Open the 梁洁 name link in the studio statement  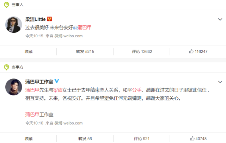point(58,90)
